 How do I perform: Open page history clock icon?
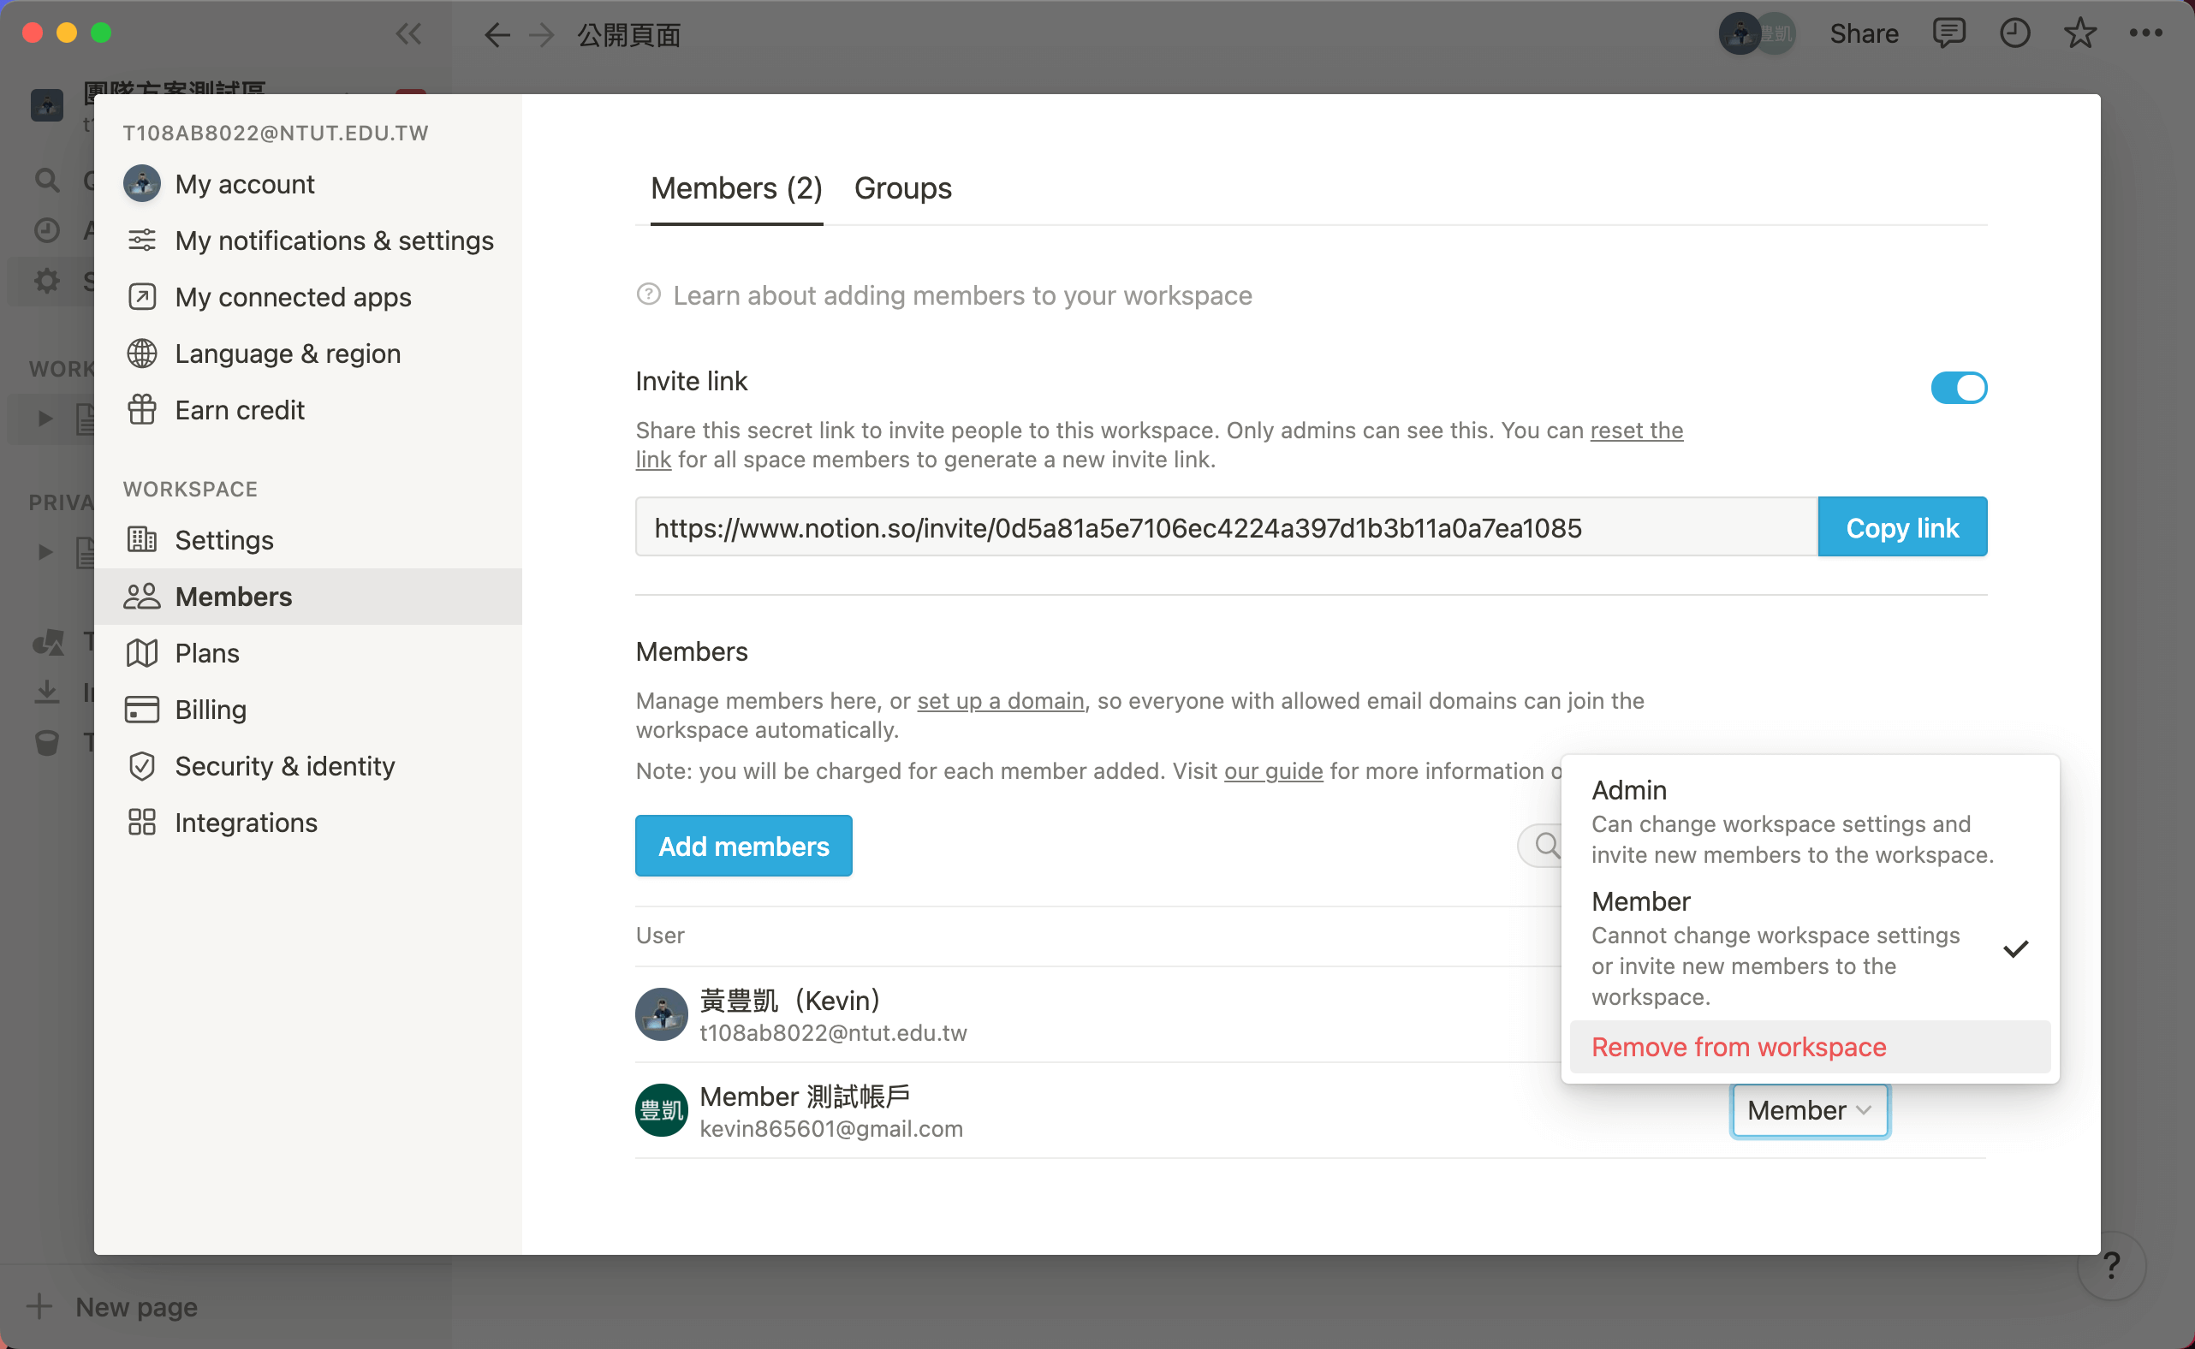point(2014,34)
